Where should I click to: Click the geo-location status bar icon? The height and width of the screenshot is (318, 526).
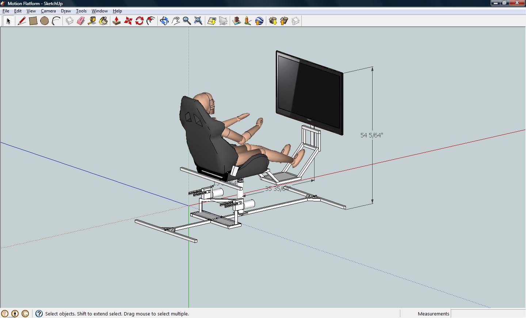coord(5,314)
